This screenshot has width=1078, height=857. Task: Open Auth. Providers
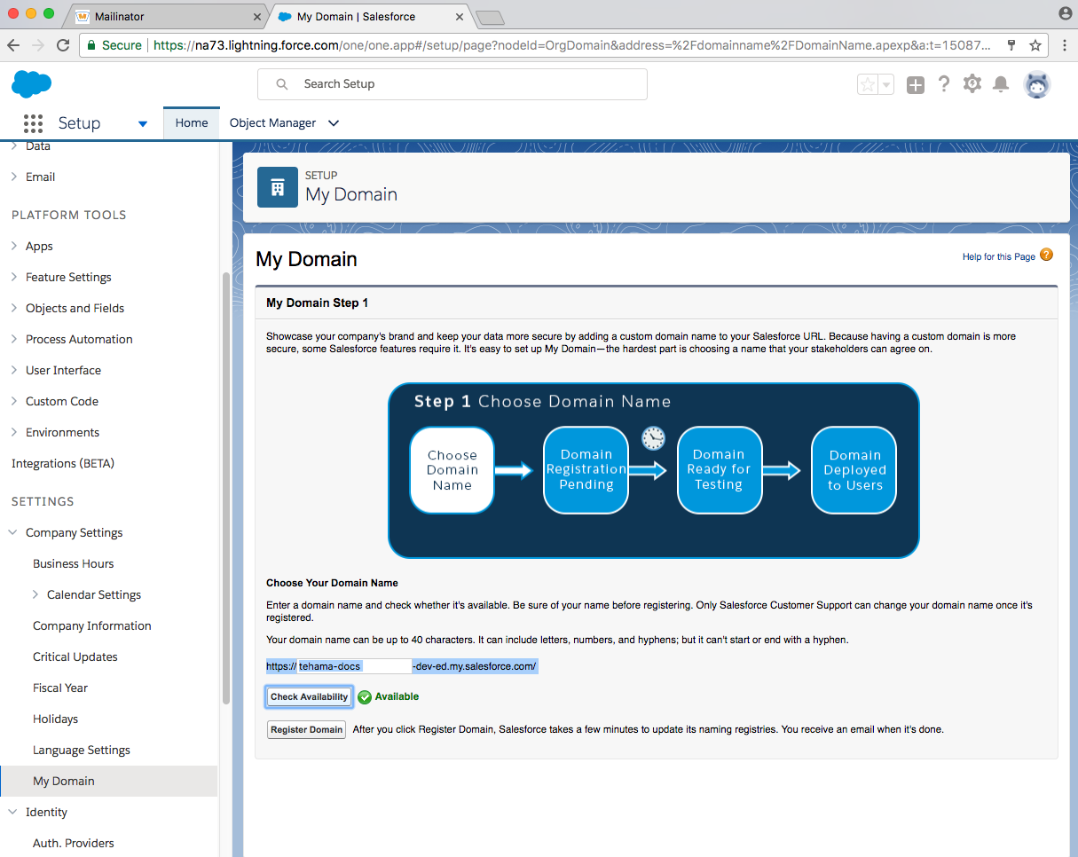pyautogui.click(x=74, y=844)
